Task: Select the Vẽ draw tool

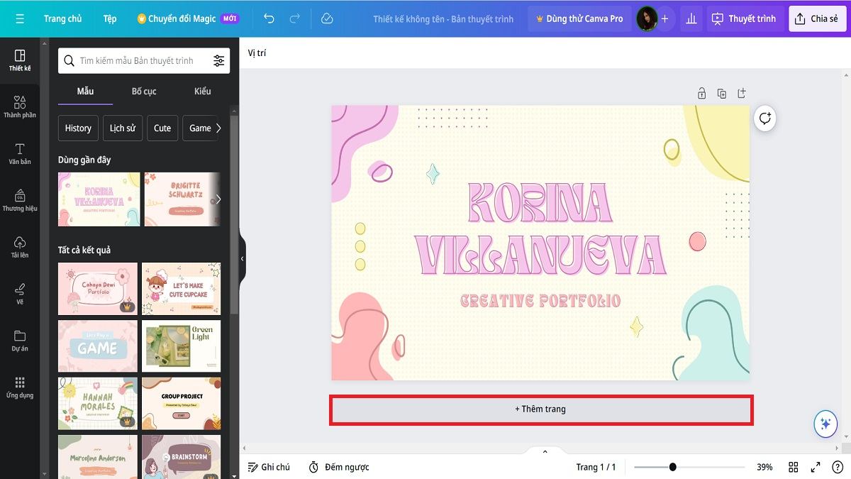Action: [x=20, y=293]
